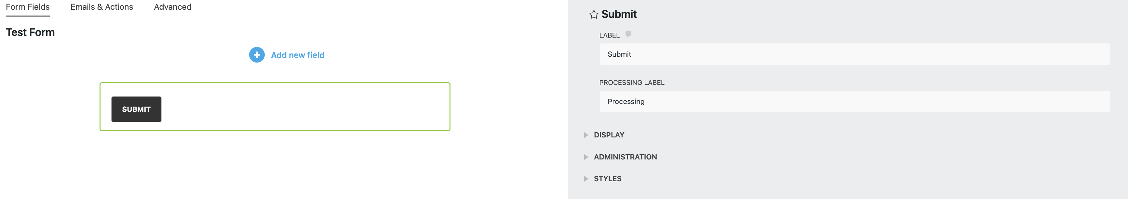The width and height of the screenshot is (1128, 199).
Task: Click the Submit heading in the settings panel
Action: [619, 14]
